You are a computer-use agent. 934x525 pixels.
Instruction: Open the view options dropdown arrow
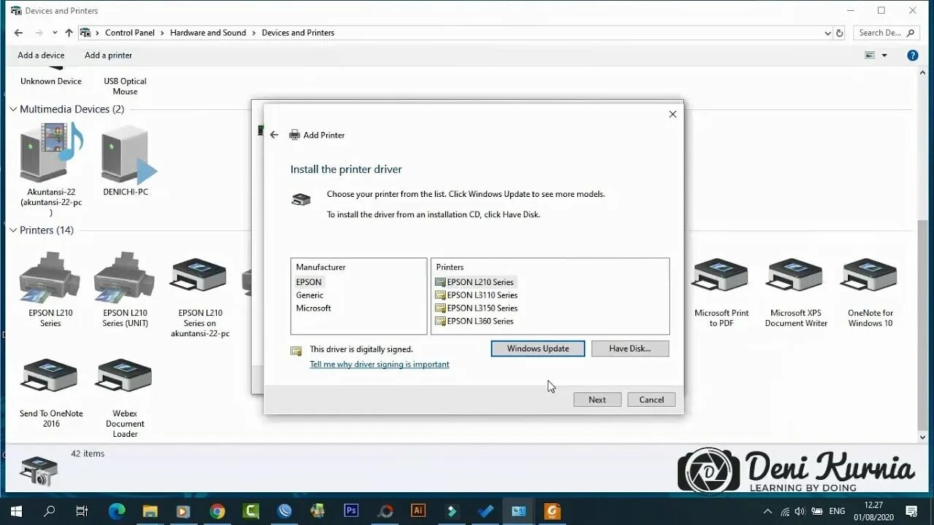tap(884, 55)
